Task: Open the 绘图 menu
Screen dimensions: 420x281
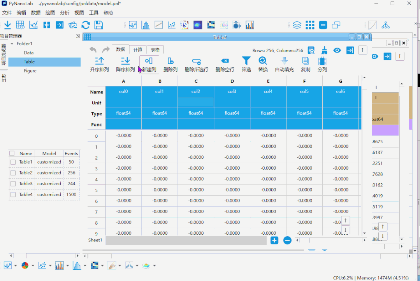Action: pyautogui.click(x=50, y=12)
